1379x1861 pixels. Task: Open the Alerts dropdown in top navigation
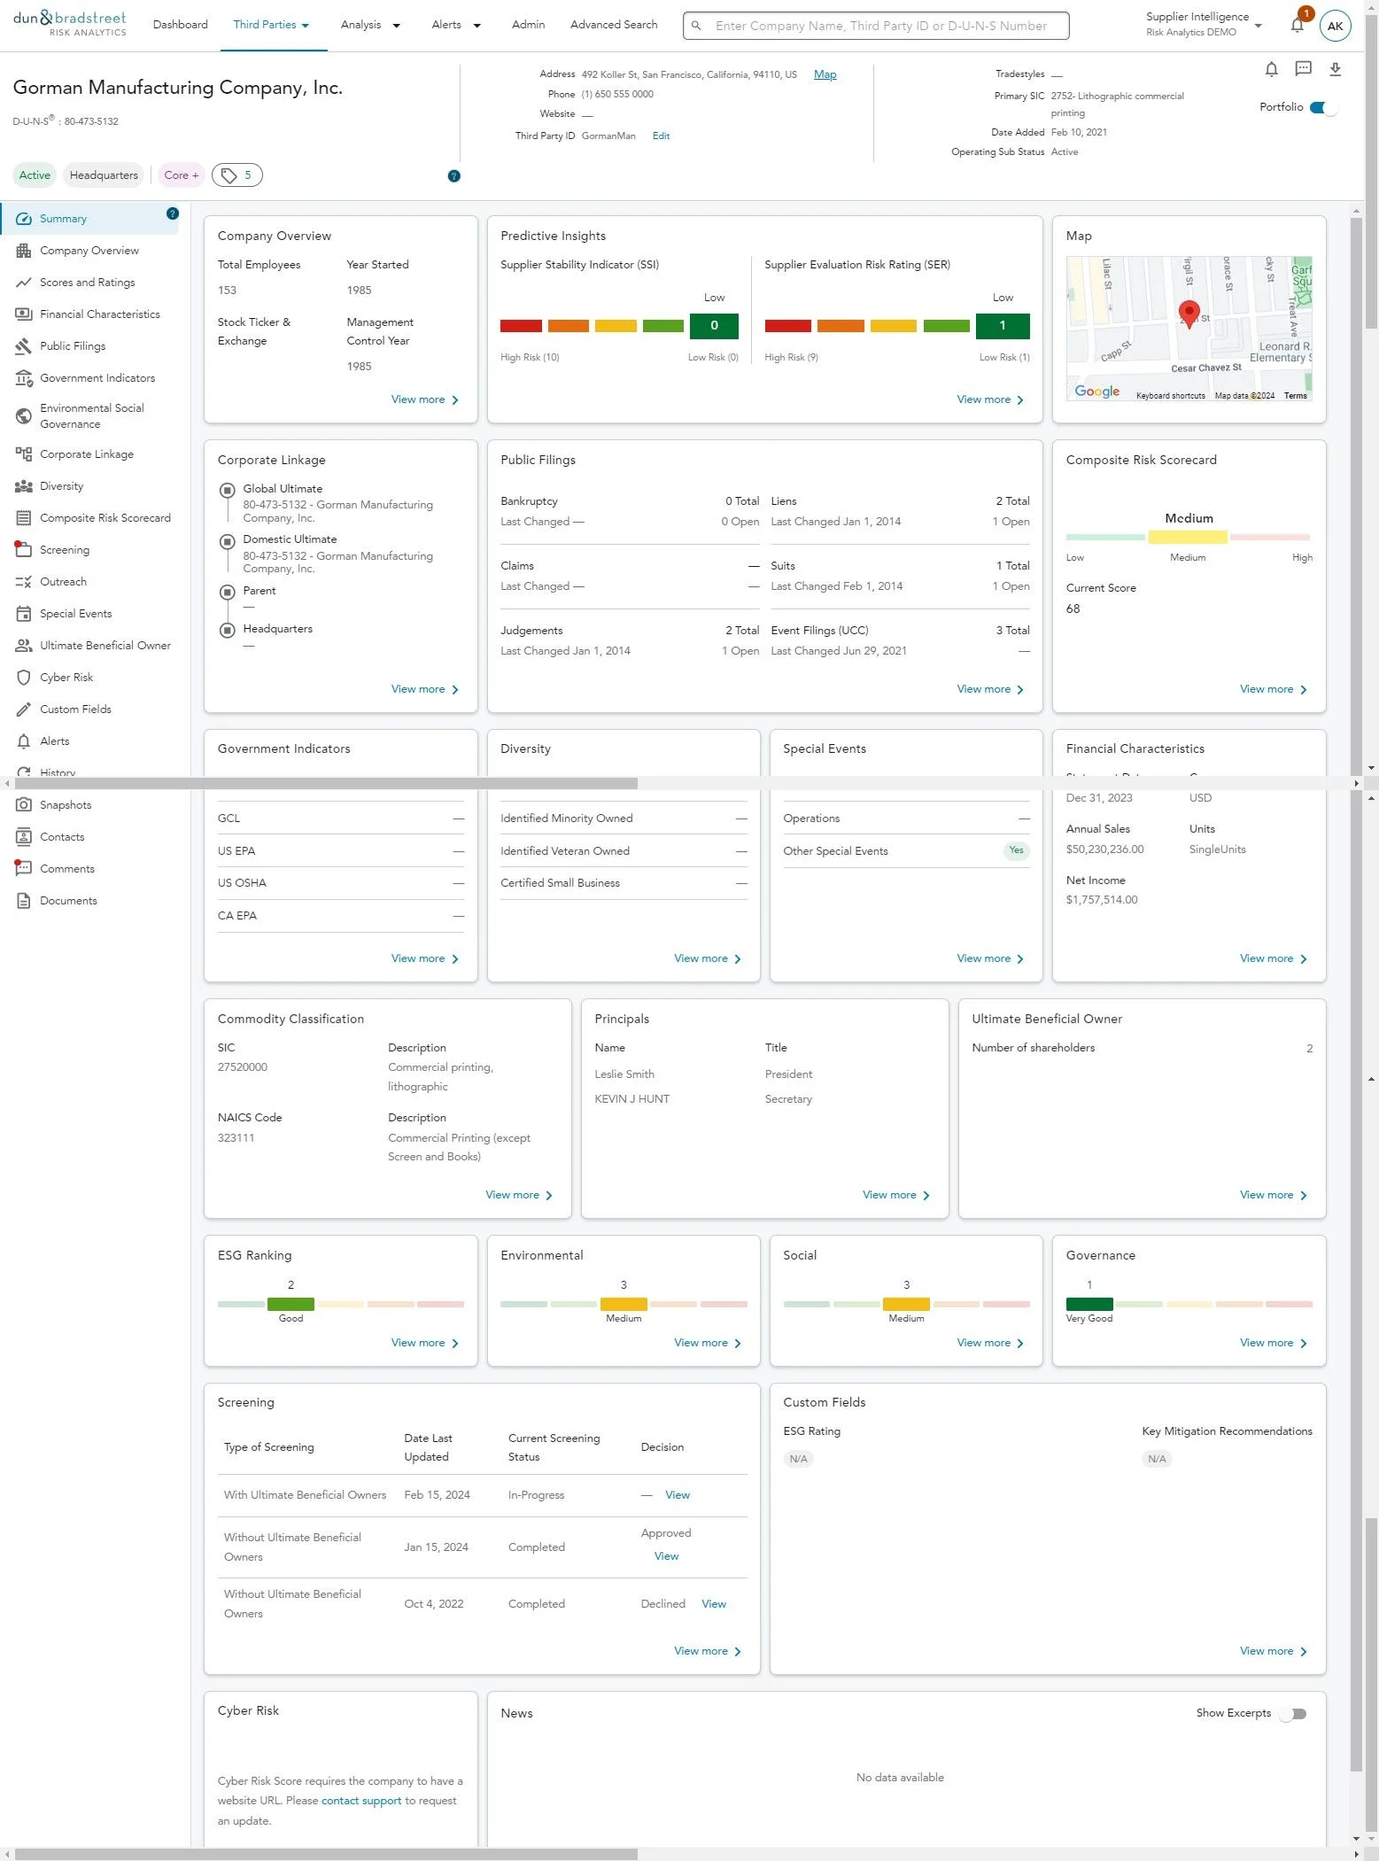pos(456,25)
